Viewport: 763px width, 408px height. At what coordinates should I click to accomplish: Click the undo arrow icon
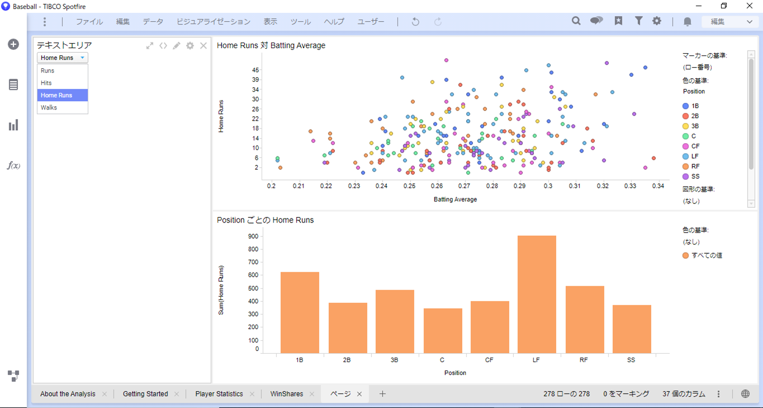[x=415, y=22]
